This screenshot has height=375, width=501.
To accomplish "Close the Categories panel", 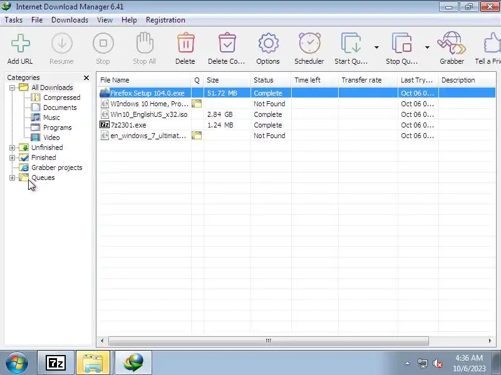I will (86, 77).
